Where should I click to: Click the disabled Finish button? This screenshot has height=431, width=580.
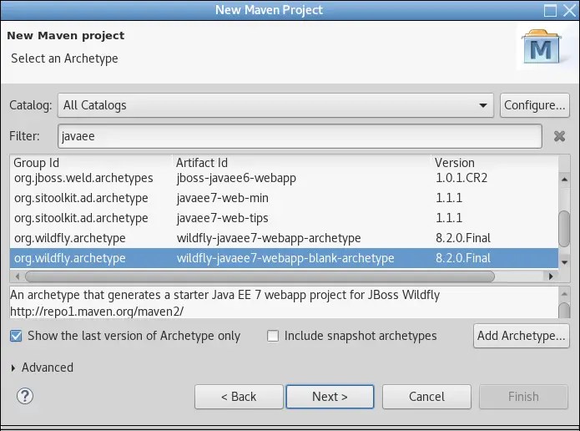(x=523, y=397)
